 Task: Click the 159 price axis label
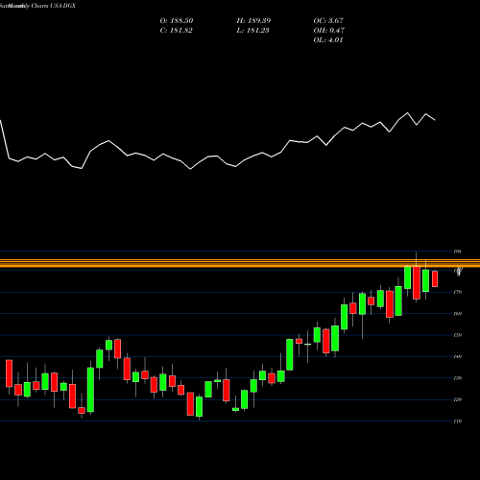(x=458, y=335)
